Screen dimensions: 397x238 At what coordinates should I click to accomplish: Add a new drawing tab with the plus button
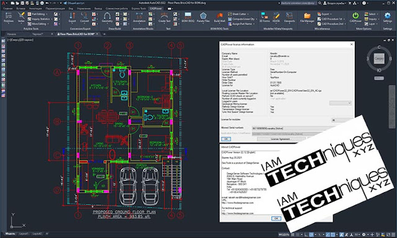click(x=104, y=34)
